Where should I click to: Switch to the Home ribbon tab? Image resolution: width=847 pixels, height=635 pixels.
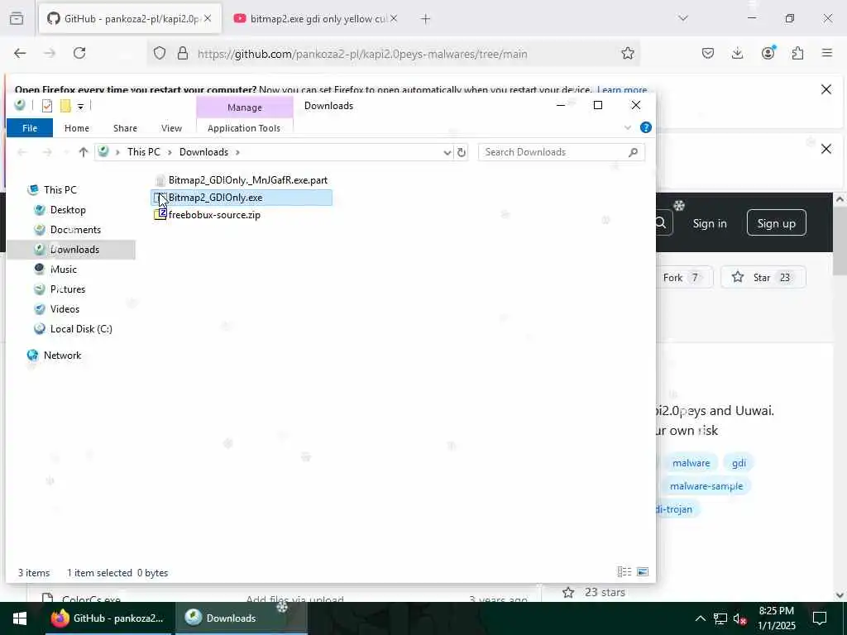(77, 128)
